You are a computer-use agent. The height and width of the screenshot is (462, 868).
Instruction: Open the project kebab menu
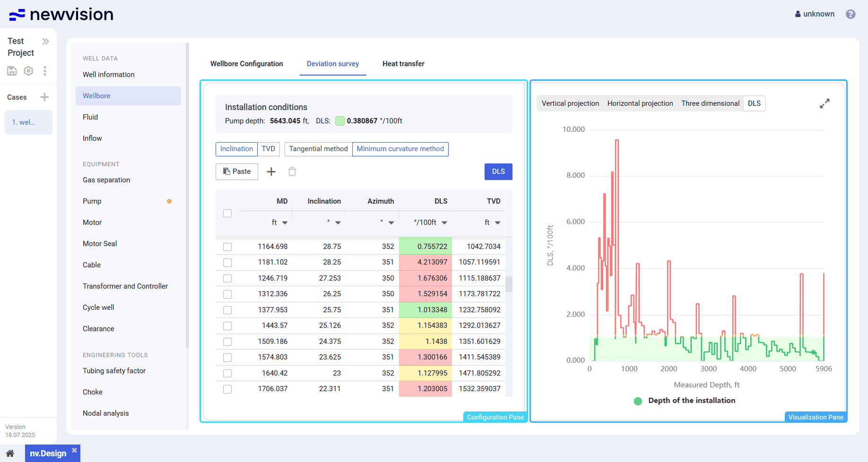45,71
